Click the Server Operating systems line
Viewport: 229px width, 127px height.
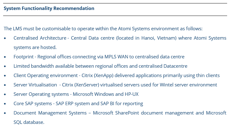[x=76, y=94]
